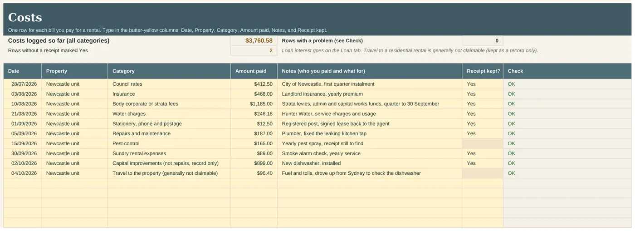
Task: Click the first empty Date cell under 04/10/2026
Action: pos(22,183)
